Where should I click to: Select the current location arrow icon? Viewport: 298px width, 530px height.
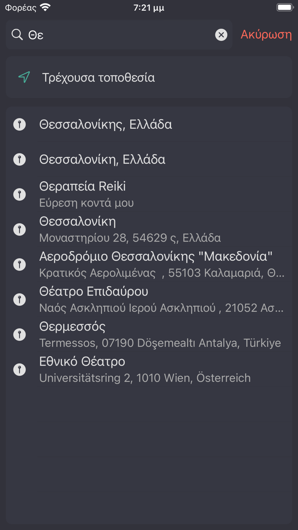24,78
